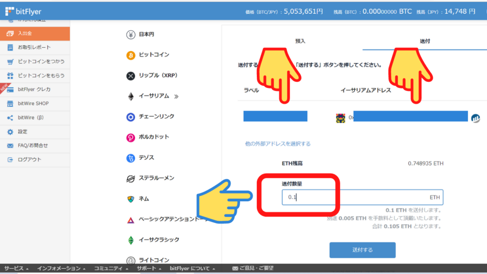The image size is (487, 274).
Task: Select ステラルーメン currency label
Action: [156, 178]
